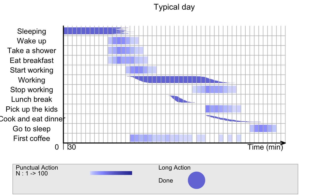Image resolution: width=317 pixels, height=195 pixels.
Task: Select the Lunch break shape
Action: pos(182,99)
